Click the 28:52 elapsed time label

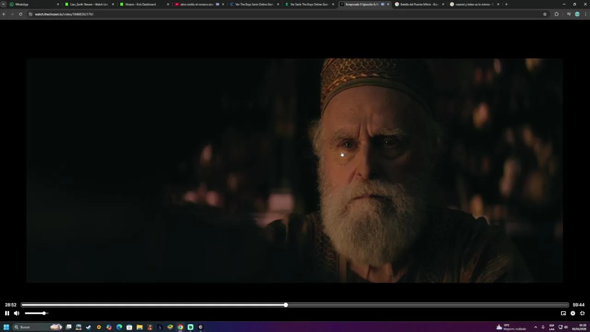tap(11, 305)
